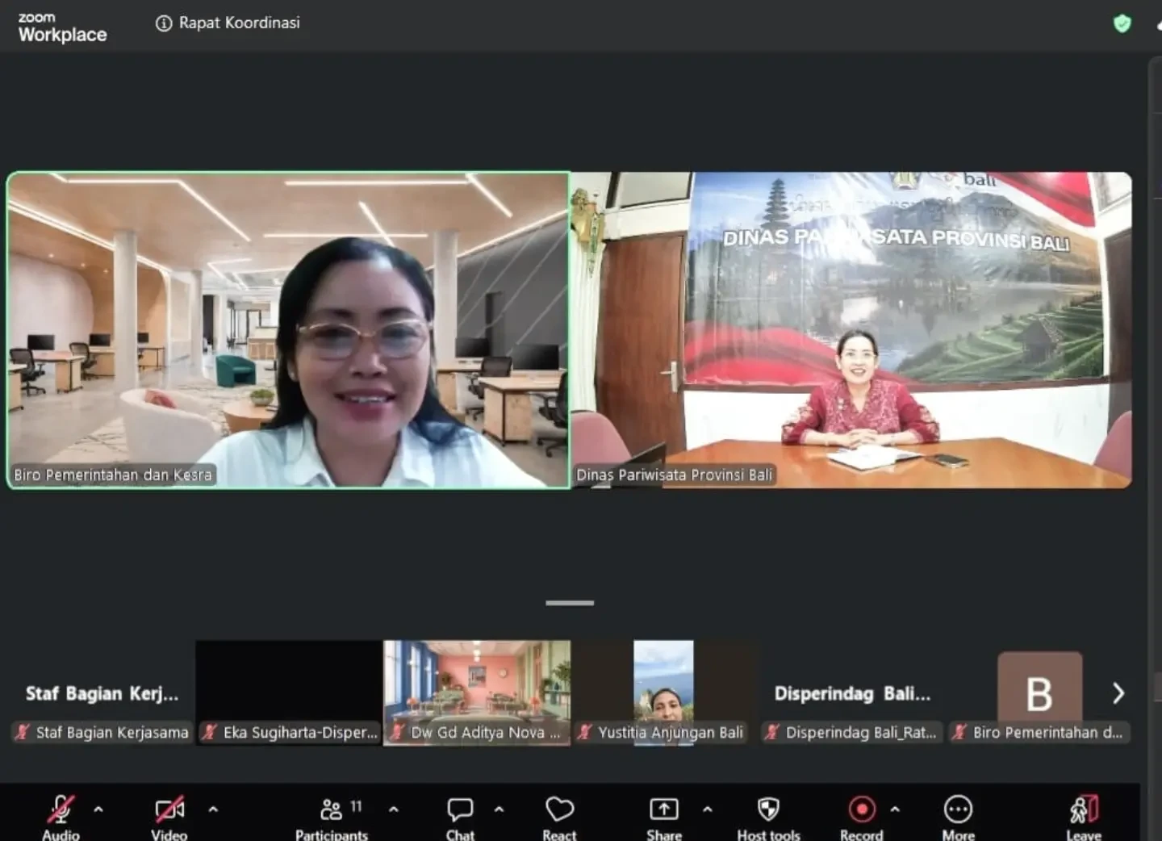
Task: Select the Biro Pemerintahan dan Kesra video tile
Action: click(288, 330)
